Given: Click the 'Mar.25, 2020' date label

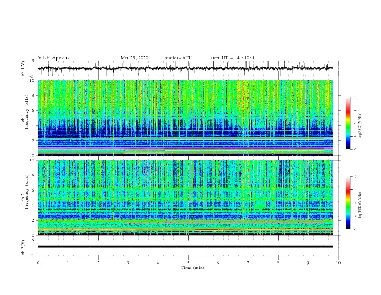Looking at the screenshot, I should pos(134,58).
